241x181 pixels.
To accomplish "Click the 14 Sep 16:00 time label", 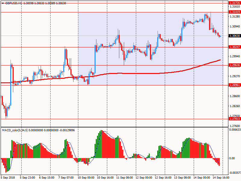I will click(x=221, y=178).
